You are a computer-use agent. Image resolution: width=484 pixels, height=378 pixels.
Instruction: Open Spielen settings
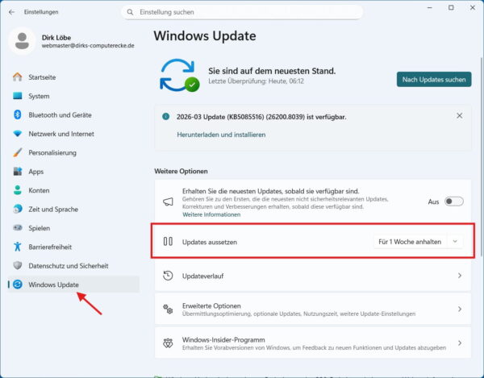(73, 228)
